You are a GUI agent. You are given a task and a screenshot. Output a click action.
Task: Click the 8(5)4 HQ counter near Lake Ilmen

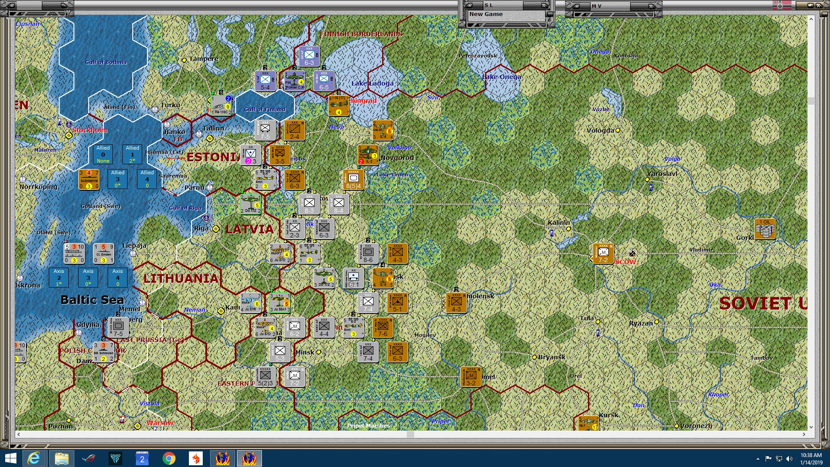pos(353,180)
